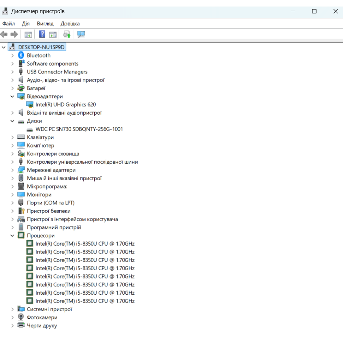Click the Bluetooth category icon
343x343 pixels.
(21, 56)
